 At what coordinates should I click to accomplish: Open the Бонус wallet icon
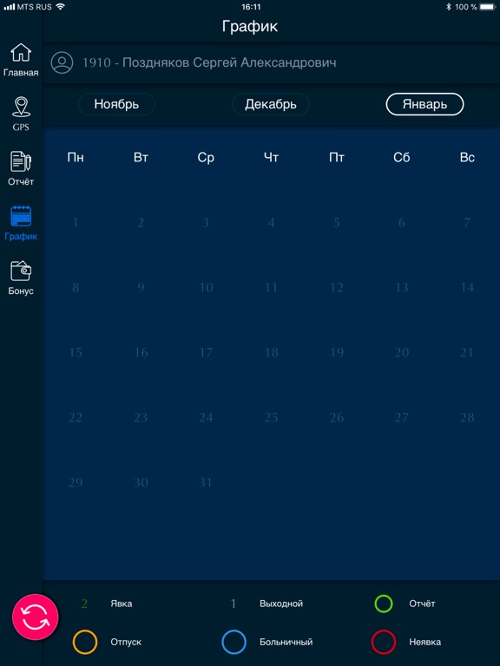click(21, 271)
